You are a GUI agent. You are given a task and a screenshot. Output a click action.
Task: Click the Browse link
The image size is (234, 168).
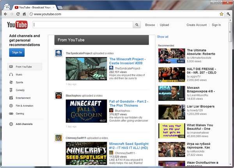(150, 25)
